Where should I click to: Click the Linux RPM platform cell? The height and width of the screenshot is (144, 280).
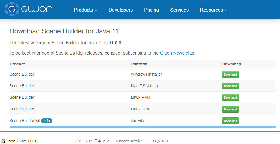coord(140,97)
